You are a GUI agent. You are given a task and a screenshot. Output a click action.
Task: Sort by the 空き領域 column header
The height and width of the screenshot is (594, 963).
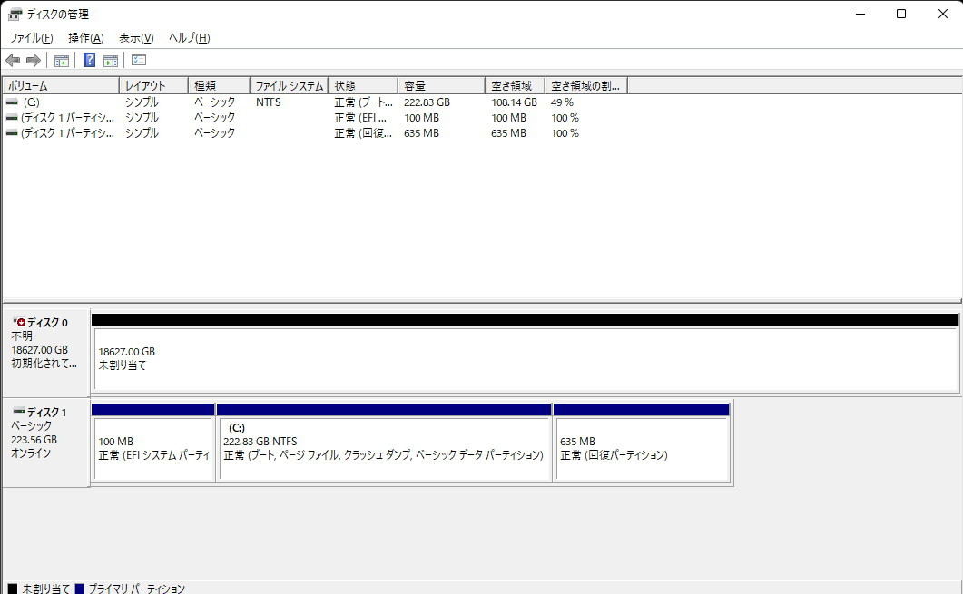[x=516, y=86]
